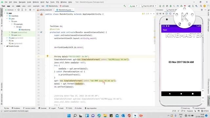Open the Android project view dropdown
The height and width of the screenshot is (118, 210).
click(10, 10)
